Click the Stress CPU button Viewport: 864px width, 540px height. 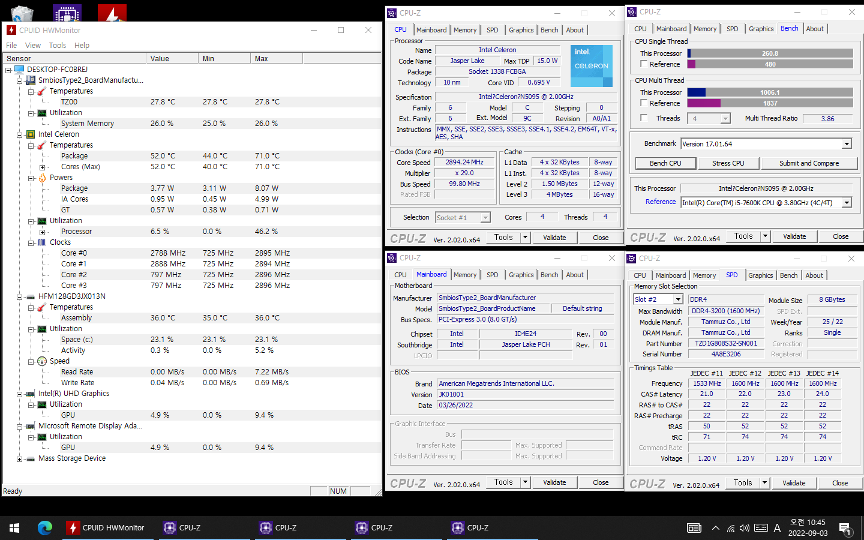728,163
